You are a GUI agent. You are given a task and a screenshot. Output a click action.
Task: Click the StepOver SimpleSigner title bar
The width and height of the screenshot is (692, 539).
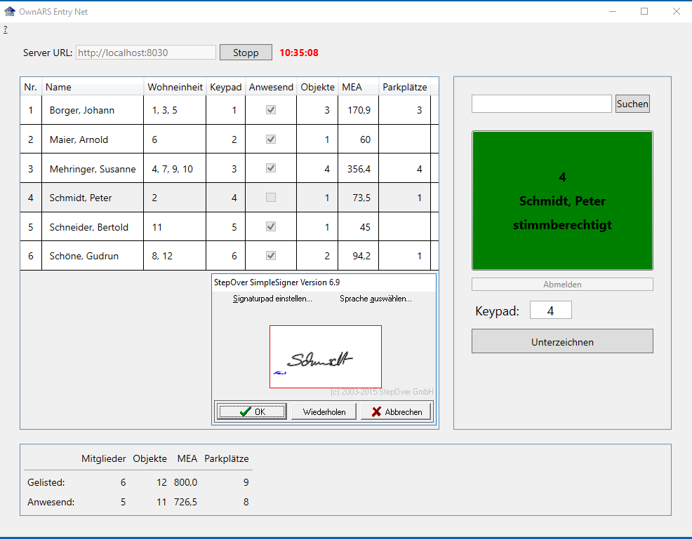324,282
